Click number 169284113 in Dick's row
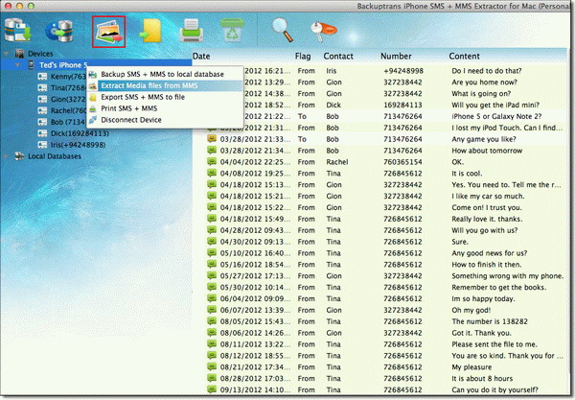Image resolution: width=575 pixels, height=400 pixels. [402, 105]
